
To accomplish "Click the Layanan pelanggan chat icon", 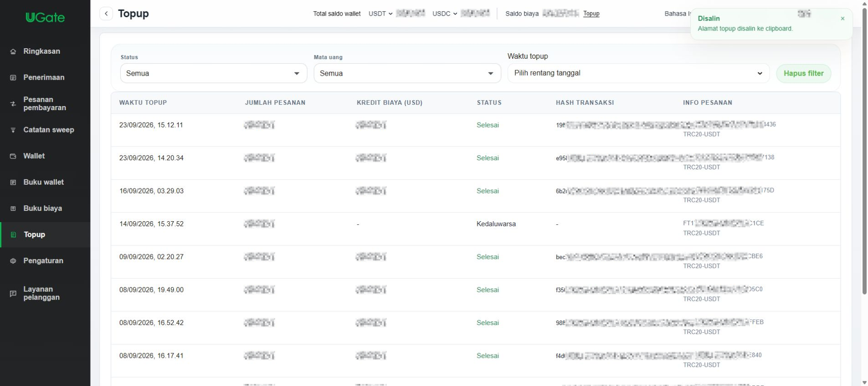I will pos(13,293).
